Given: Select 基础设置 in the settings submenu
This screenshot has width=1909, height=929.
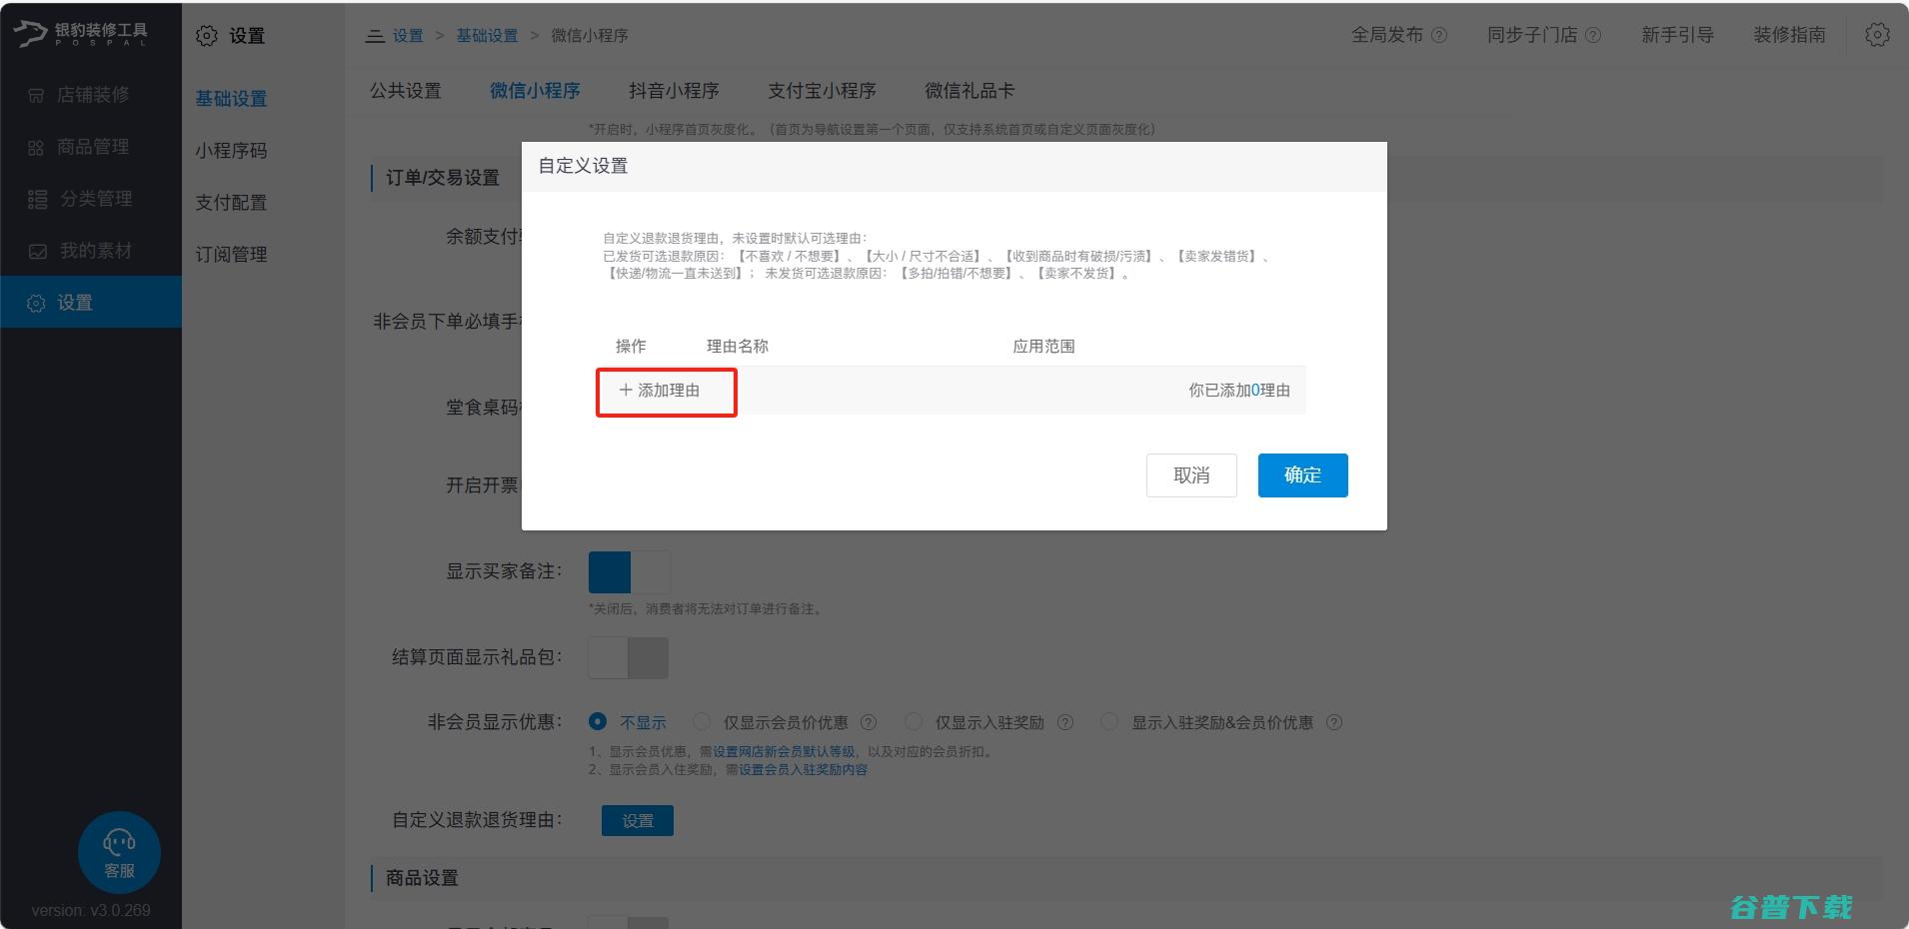Looking at the screenshot, I should [x=231, y=99].
